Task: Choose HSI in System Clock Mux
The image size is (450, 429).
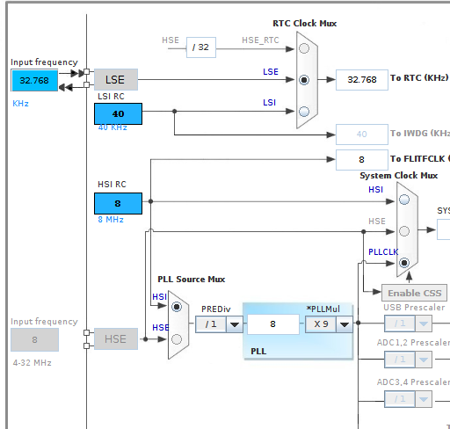Action: click(x=404, y=200)
